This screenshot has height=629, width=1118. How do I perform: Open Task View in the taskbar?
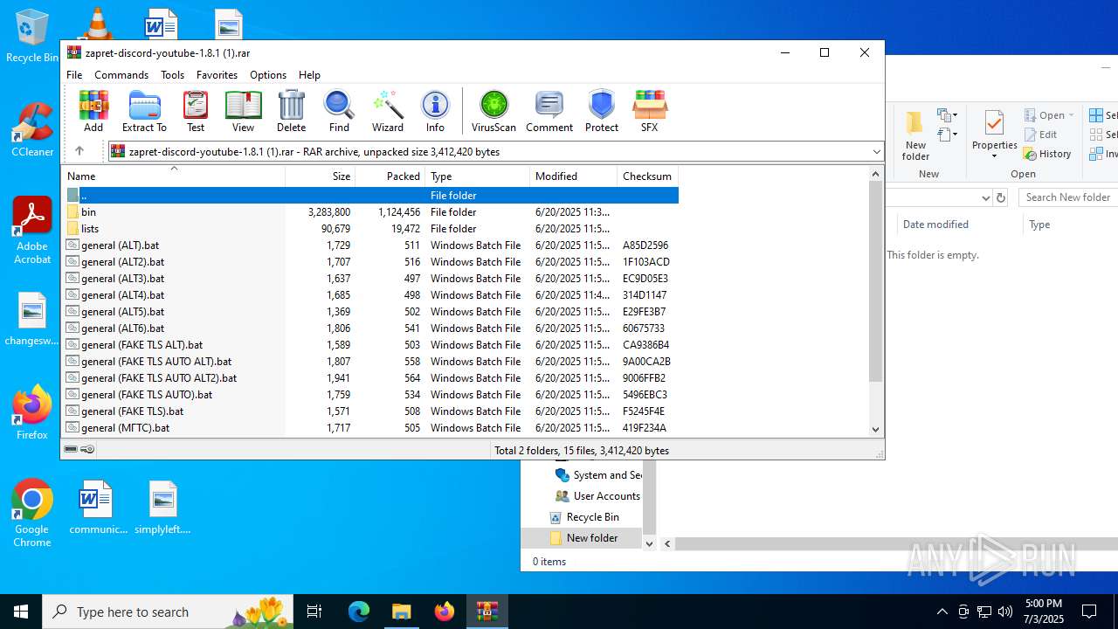[314, 612]
